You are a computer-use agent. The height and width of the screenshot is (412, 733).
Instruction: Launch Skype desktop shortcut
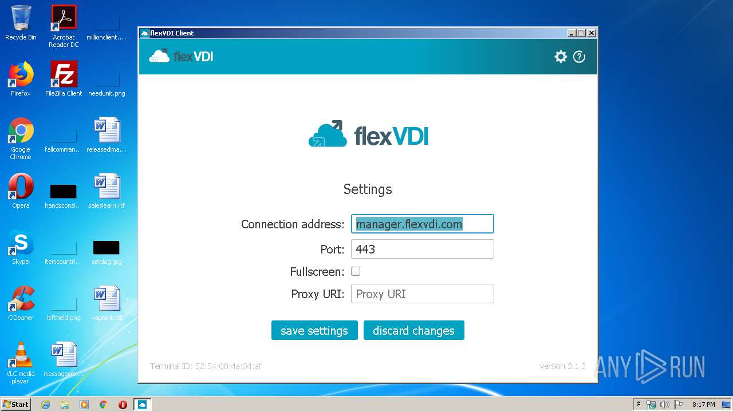pyautogui.click(x=21, y=247)
